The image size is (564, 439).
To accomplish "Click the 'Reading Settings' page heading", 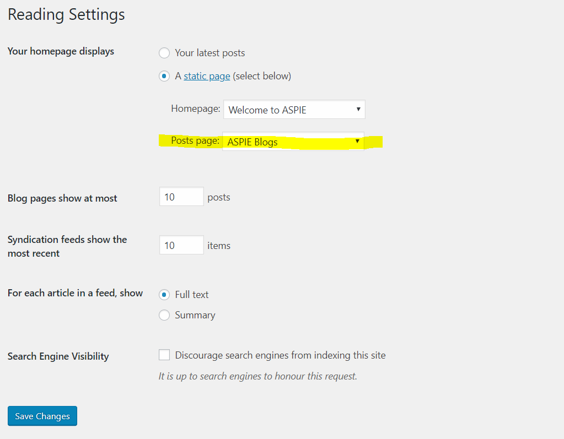I will click(67, 15).
